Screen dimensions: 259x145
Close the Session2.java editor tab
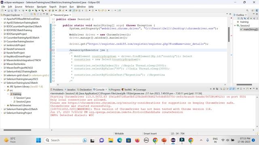tap(70, 15)
